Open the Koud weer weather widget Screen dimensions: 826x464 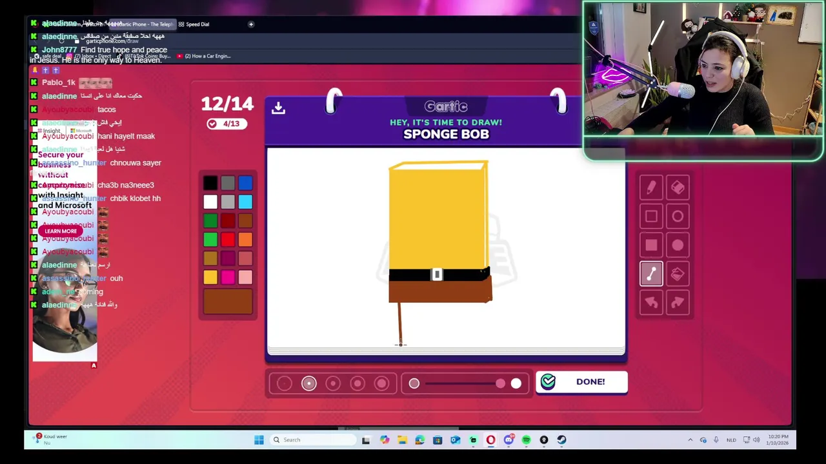[x=52, y=440]
